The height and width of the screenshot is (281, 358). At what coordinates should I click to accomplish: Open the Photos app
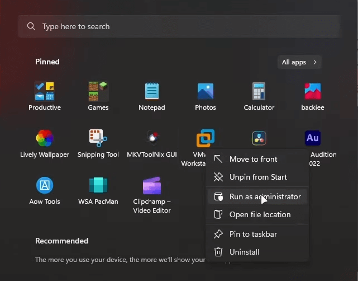pyautogui.click(x=206, y=91)
